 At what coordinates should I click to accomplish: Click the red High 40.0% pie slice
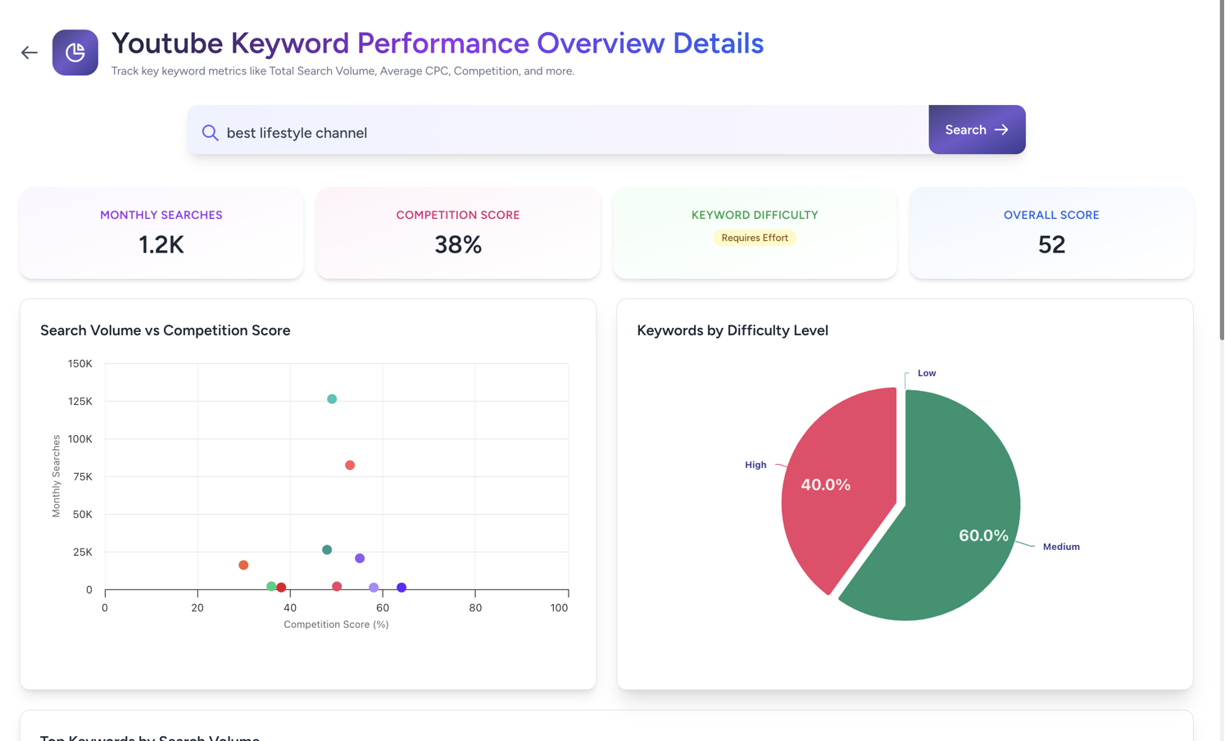click(x=836, y=492)
